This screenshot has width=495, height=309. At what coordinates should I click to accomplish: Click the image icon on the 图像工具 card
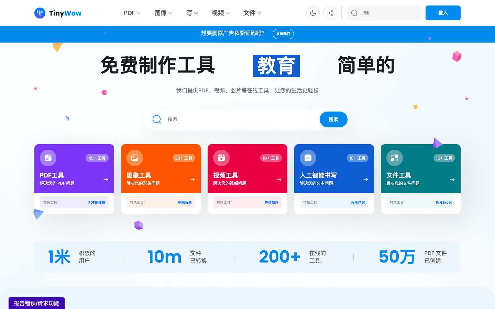point(134,158)
